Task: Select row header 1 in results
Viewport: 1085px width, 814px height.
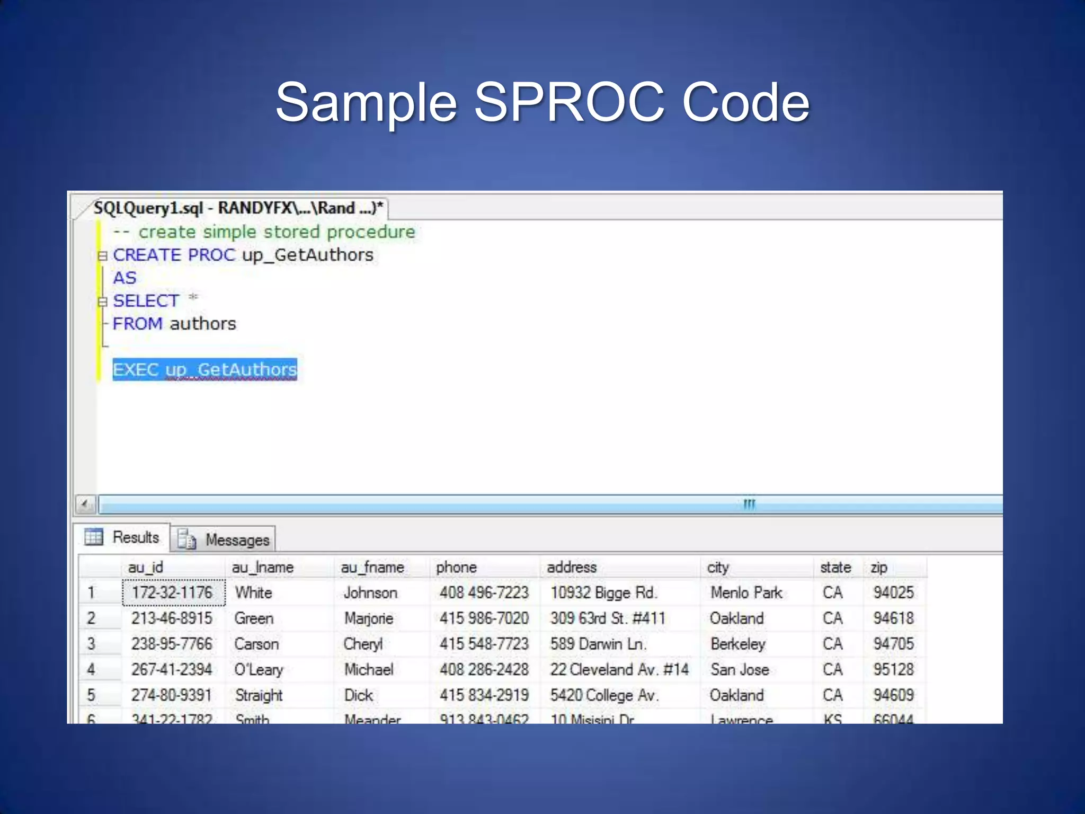Action: click(x=100, y=592)
